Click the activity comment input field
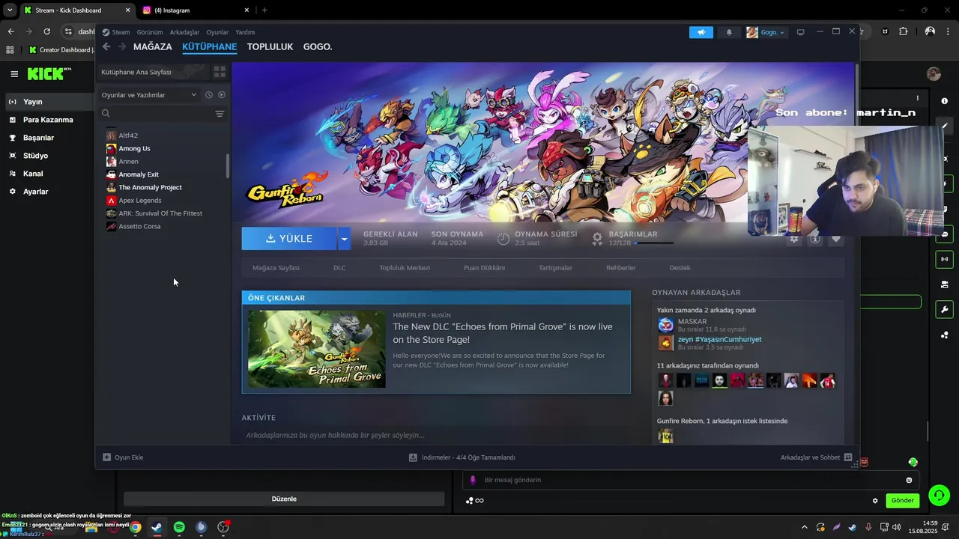 [436, 435]
